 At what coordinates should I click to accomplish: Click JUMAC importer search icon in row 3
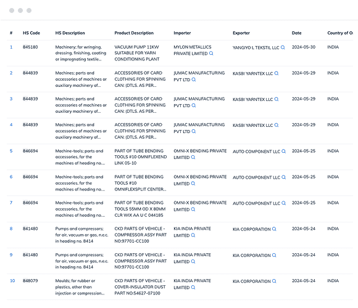194,105
